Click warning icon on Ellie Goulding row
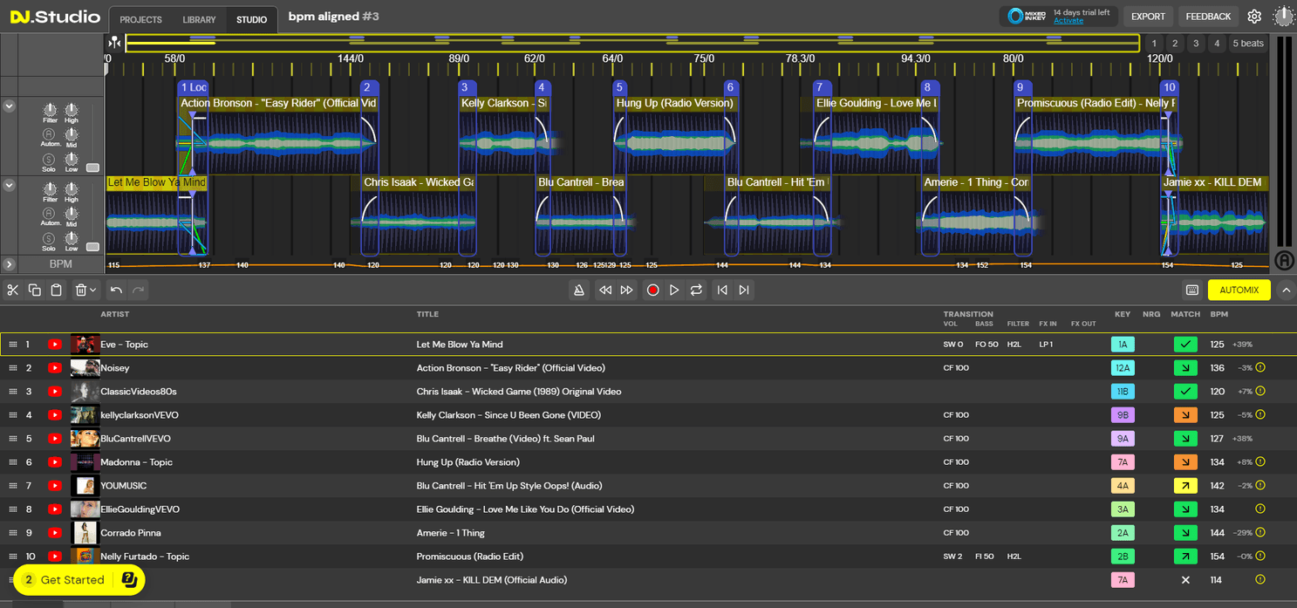Image resolution: width=1297 pixels, height=608 pixels. coord(1260,509)
